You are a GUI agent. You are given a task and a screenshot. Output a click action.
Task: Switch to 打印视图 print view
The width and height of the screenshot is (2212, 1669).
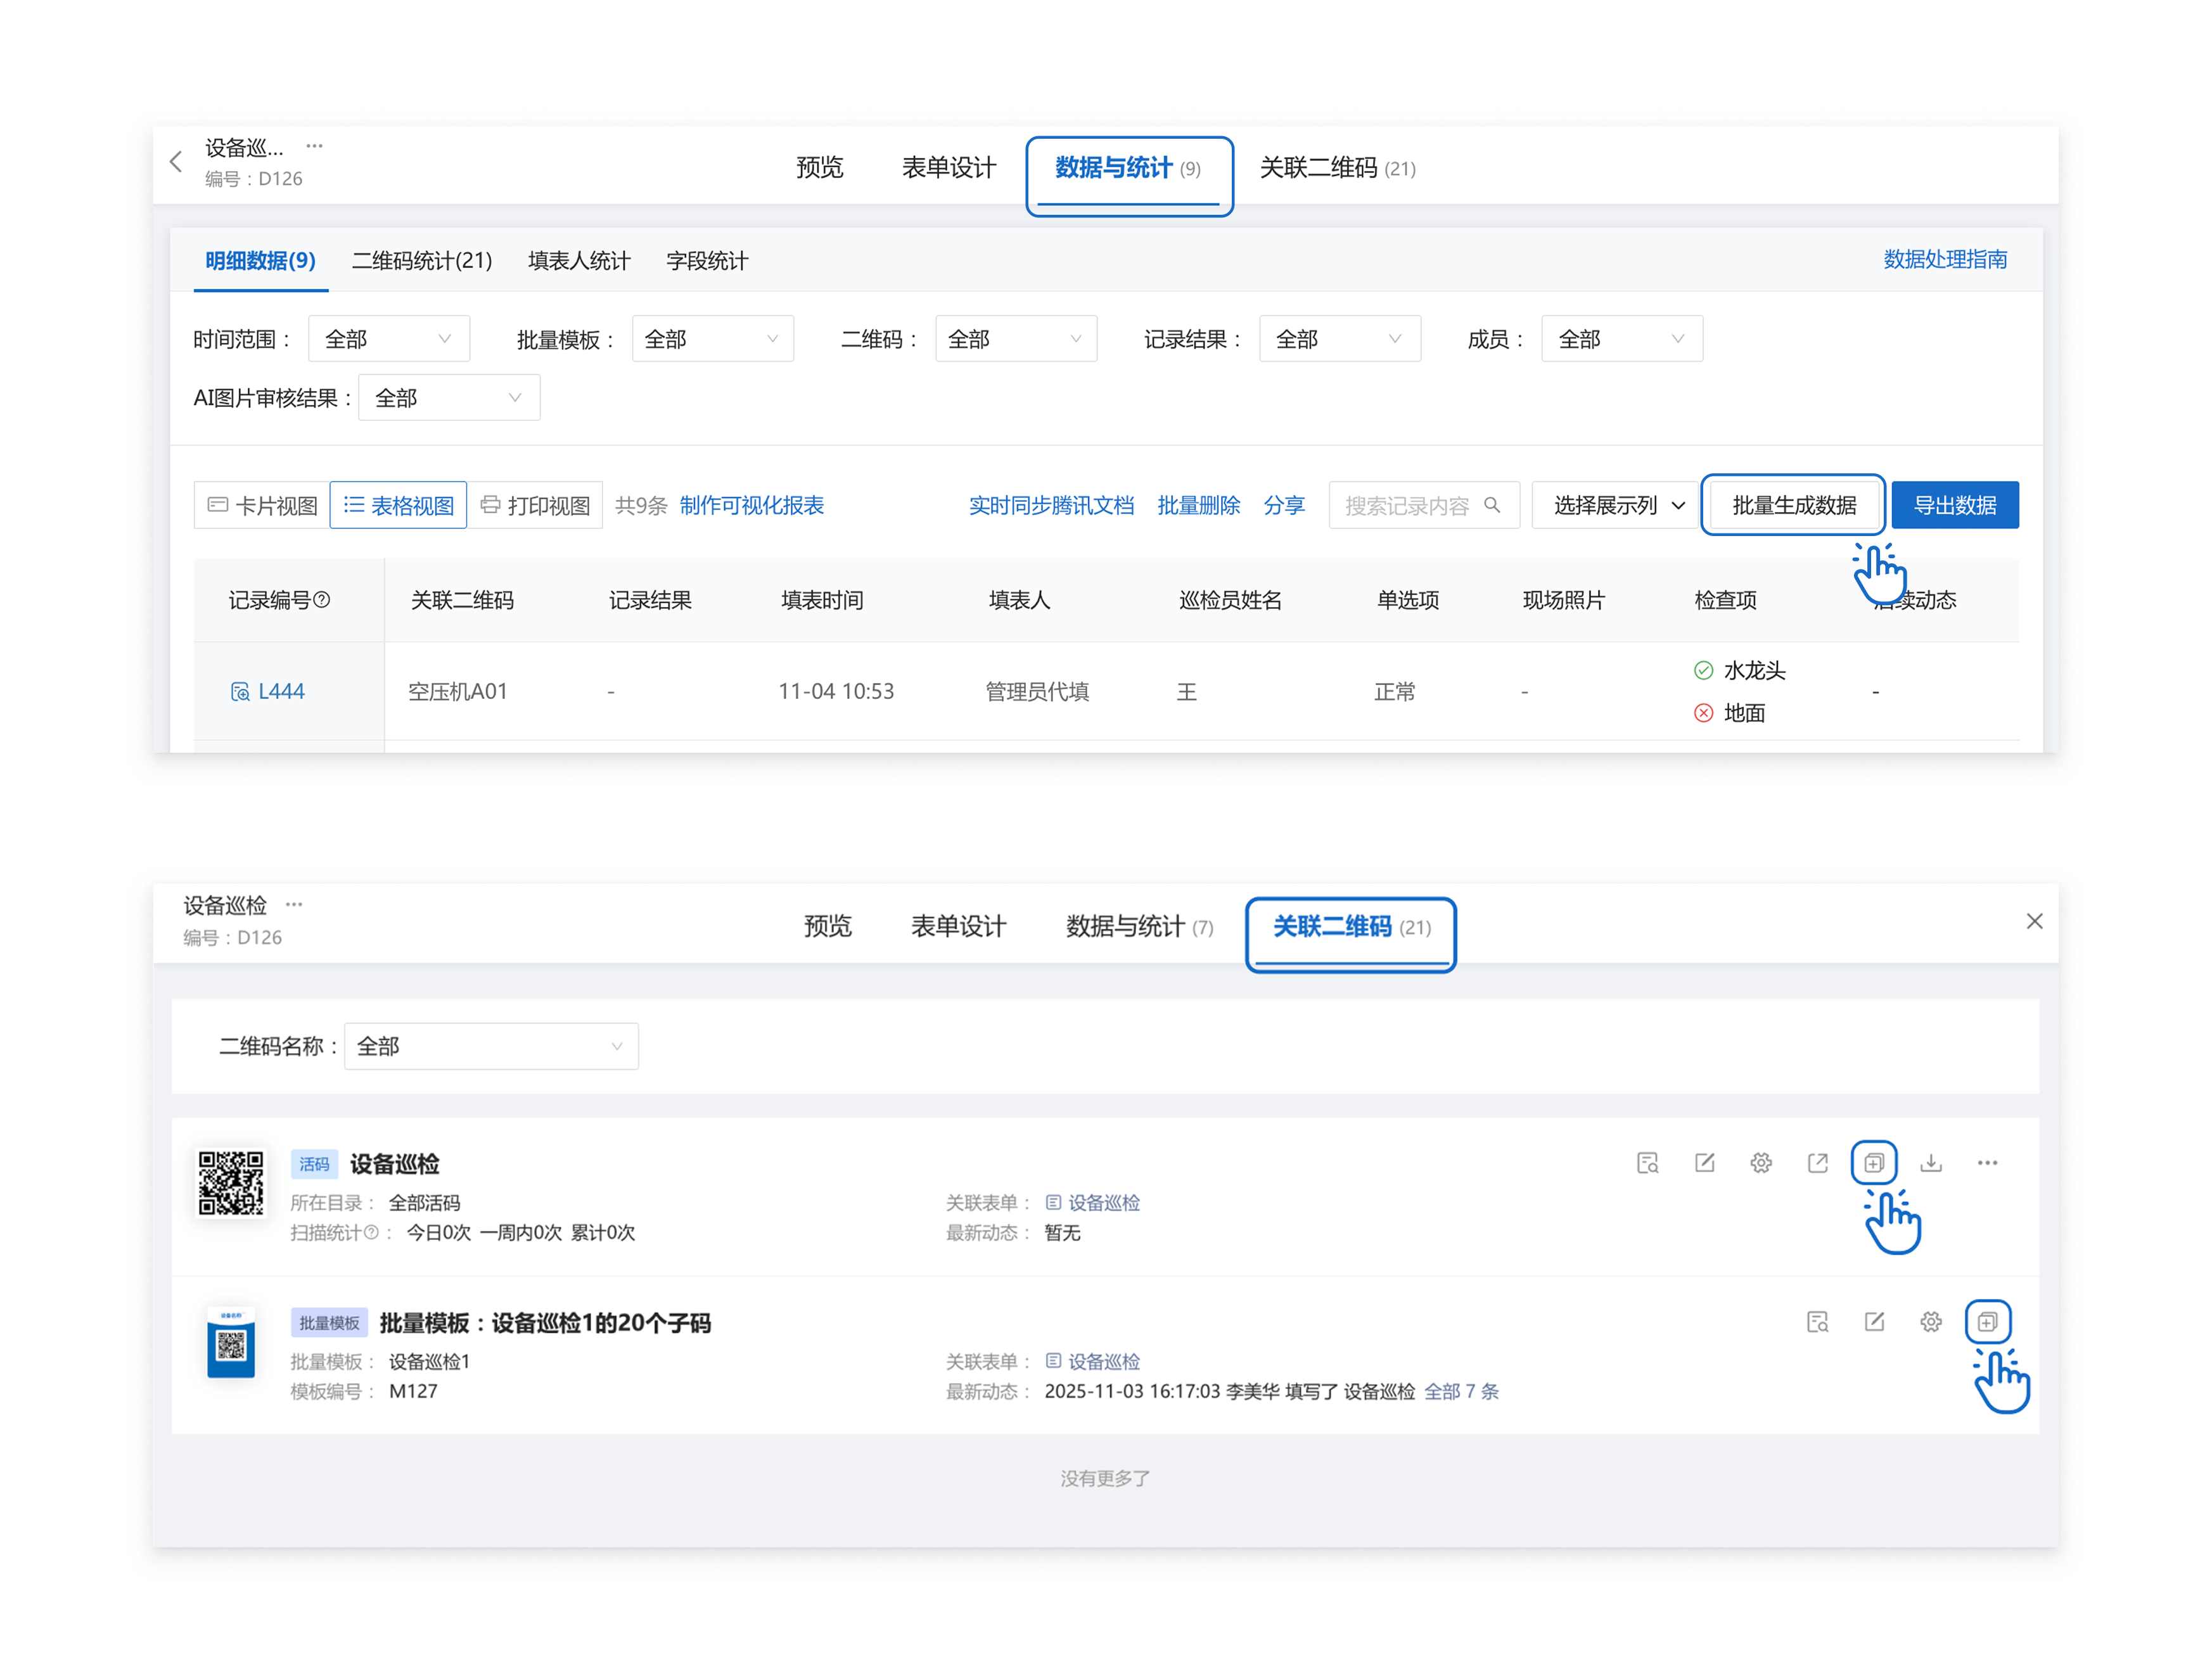[535, 505]
